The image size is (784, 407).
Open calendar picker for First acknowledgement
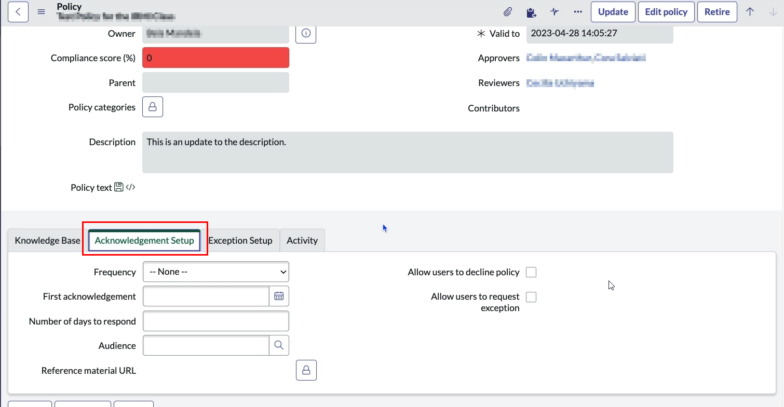point(279,296)
